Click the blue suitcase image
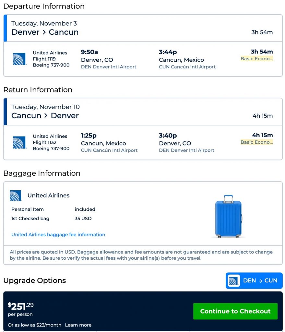This screenshot has height=332, width=285. click(x=228, y=216)
